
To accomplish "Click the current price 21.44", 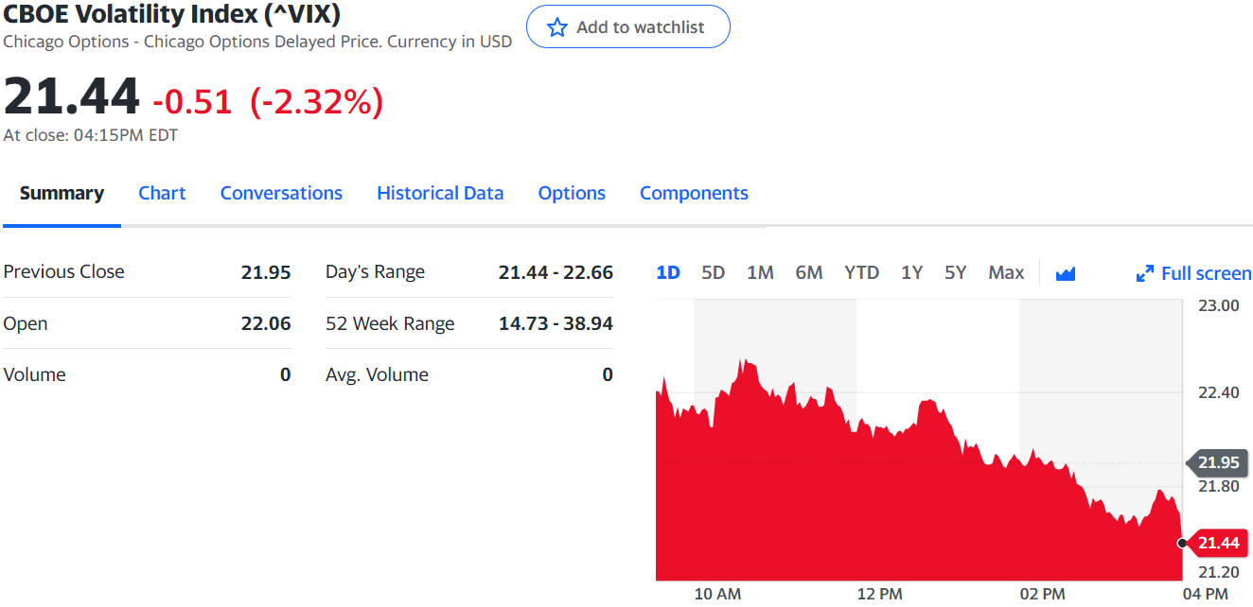I will point(72,97).
